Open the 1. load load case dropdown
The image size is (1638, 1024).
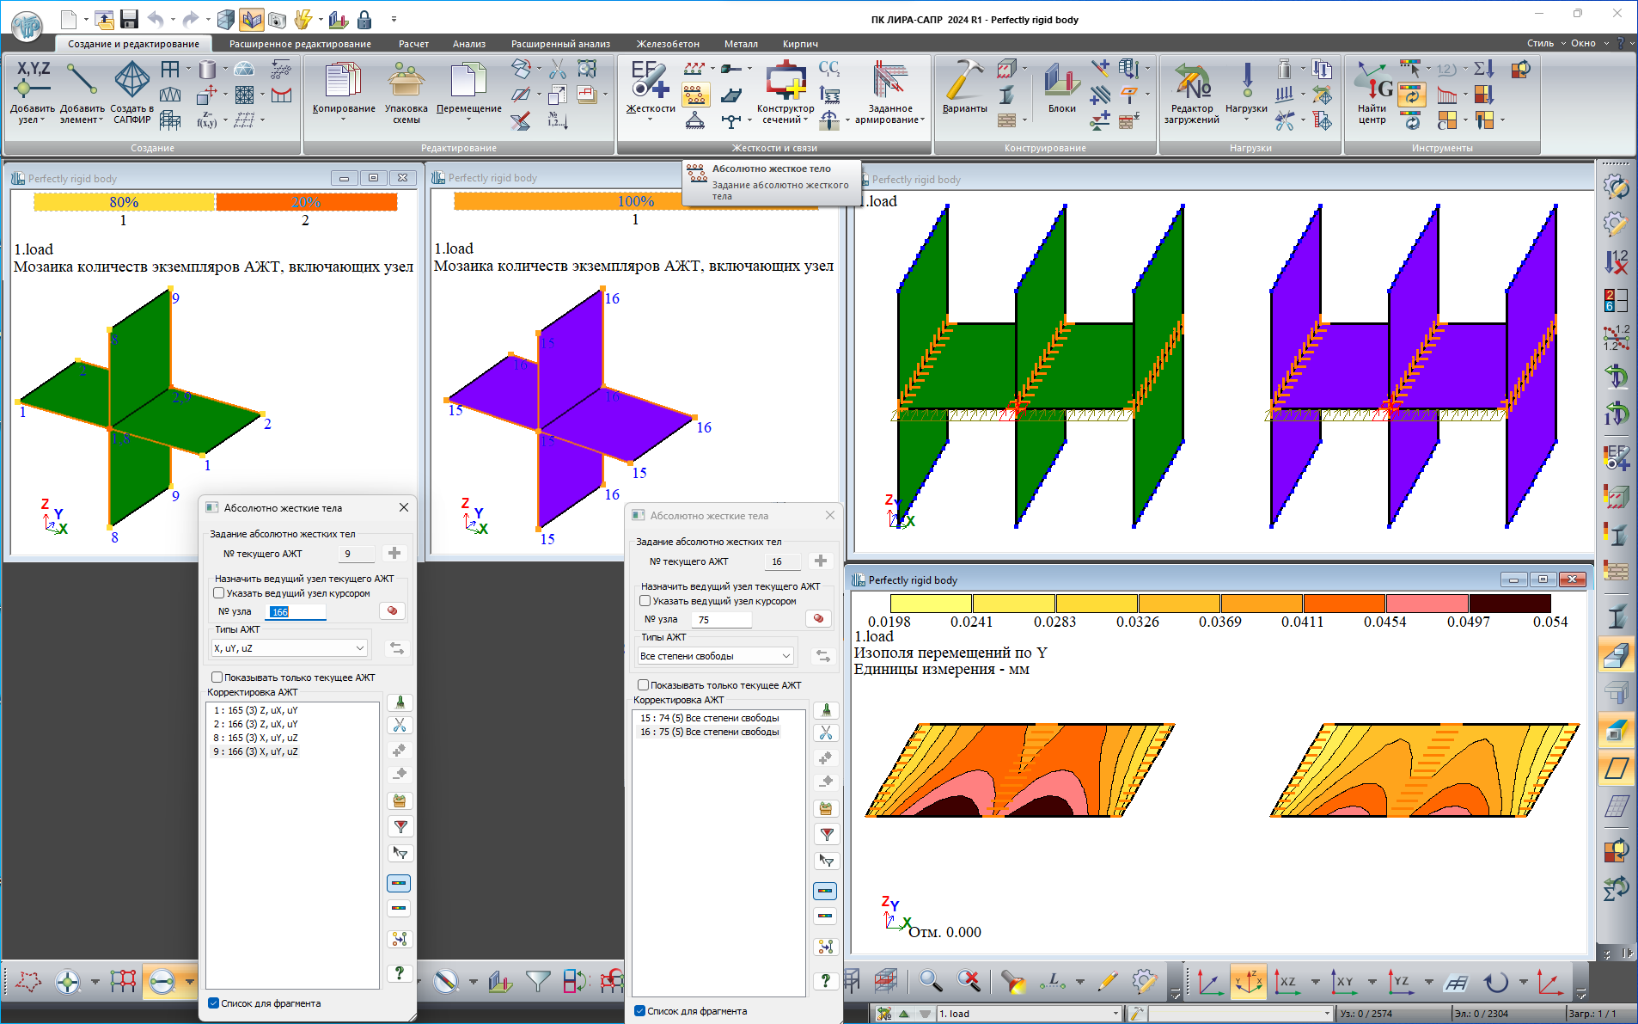(x=1115, y=1014)
